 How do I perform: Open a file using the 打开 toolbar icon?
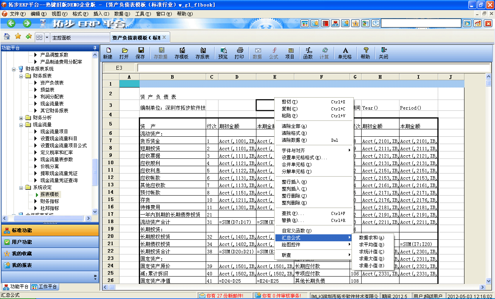pos(125,53)
